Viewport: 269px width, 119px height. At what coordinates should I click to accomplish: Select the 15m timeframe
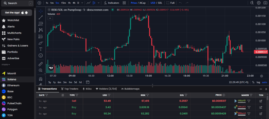pos(63,3)
